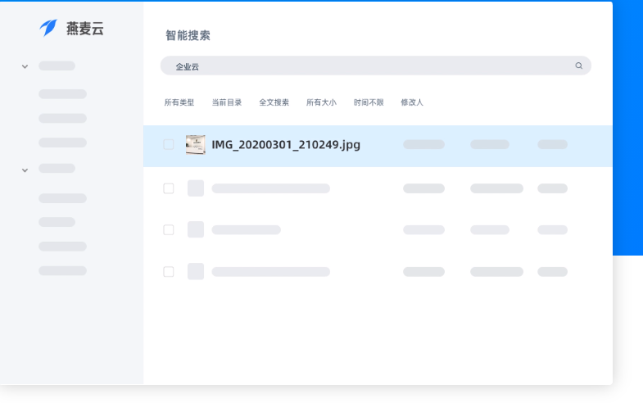Click the 燕麦云 bird logo icon
This screenshot has width=643, height=403.
(49, 28)
